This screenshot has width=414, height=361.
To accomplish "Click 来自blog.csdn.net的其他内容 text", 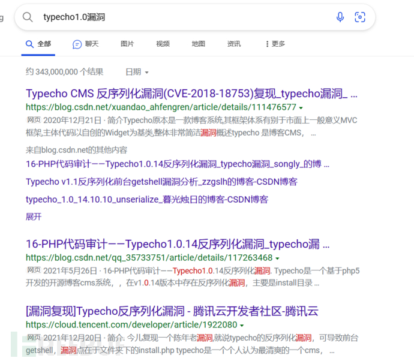I will click(76, 150).
